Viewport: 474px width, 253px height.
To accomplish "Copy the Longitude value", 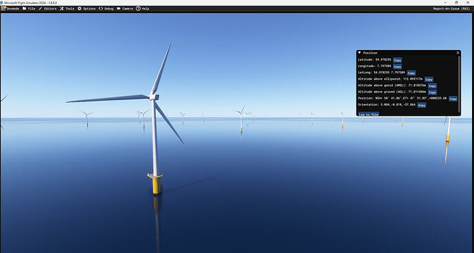I will pos(397,67).
